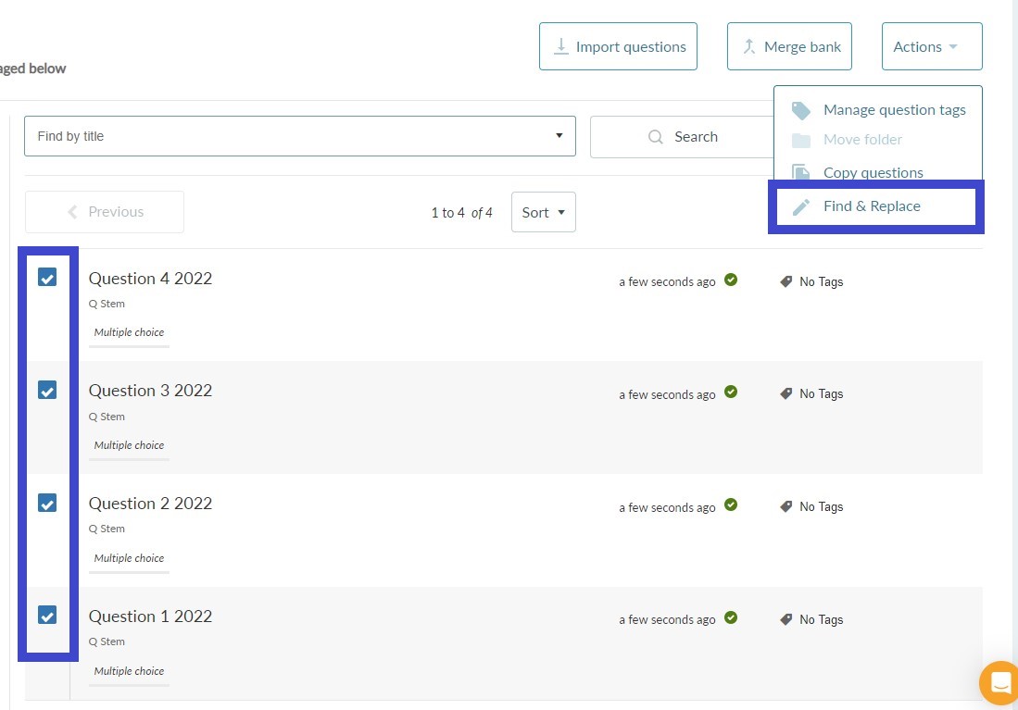Click No Tags label for Question 4 2022
Image resolution: width=1018 pixels, height=710 pixels.
coord(822,281)
